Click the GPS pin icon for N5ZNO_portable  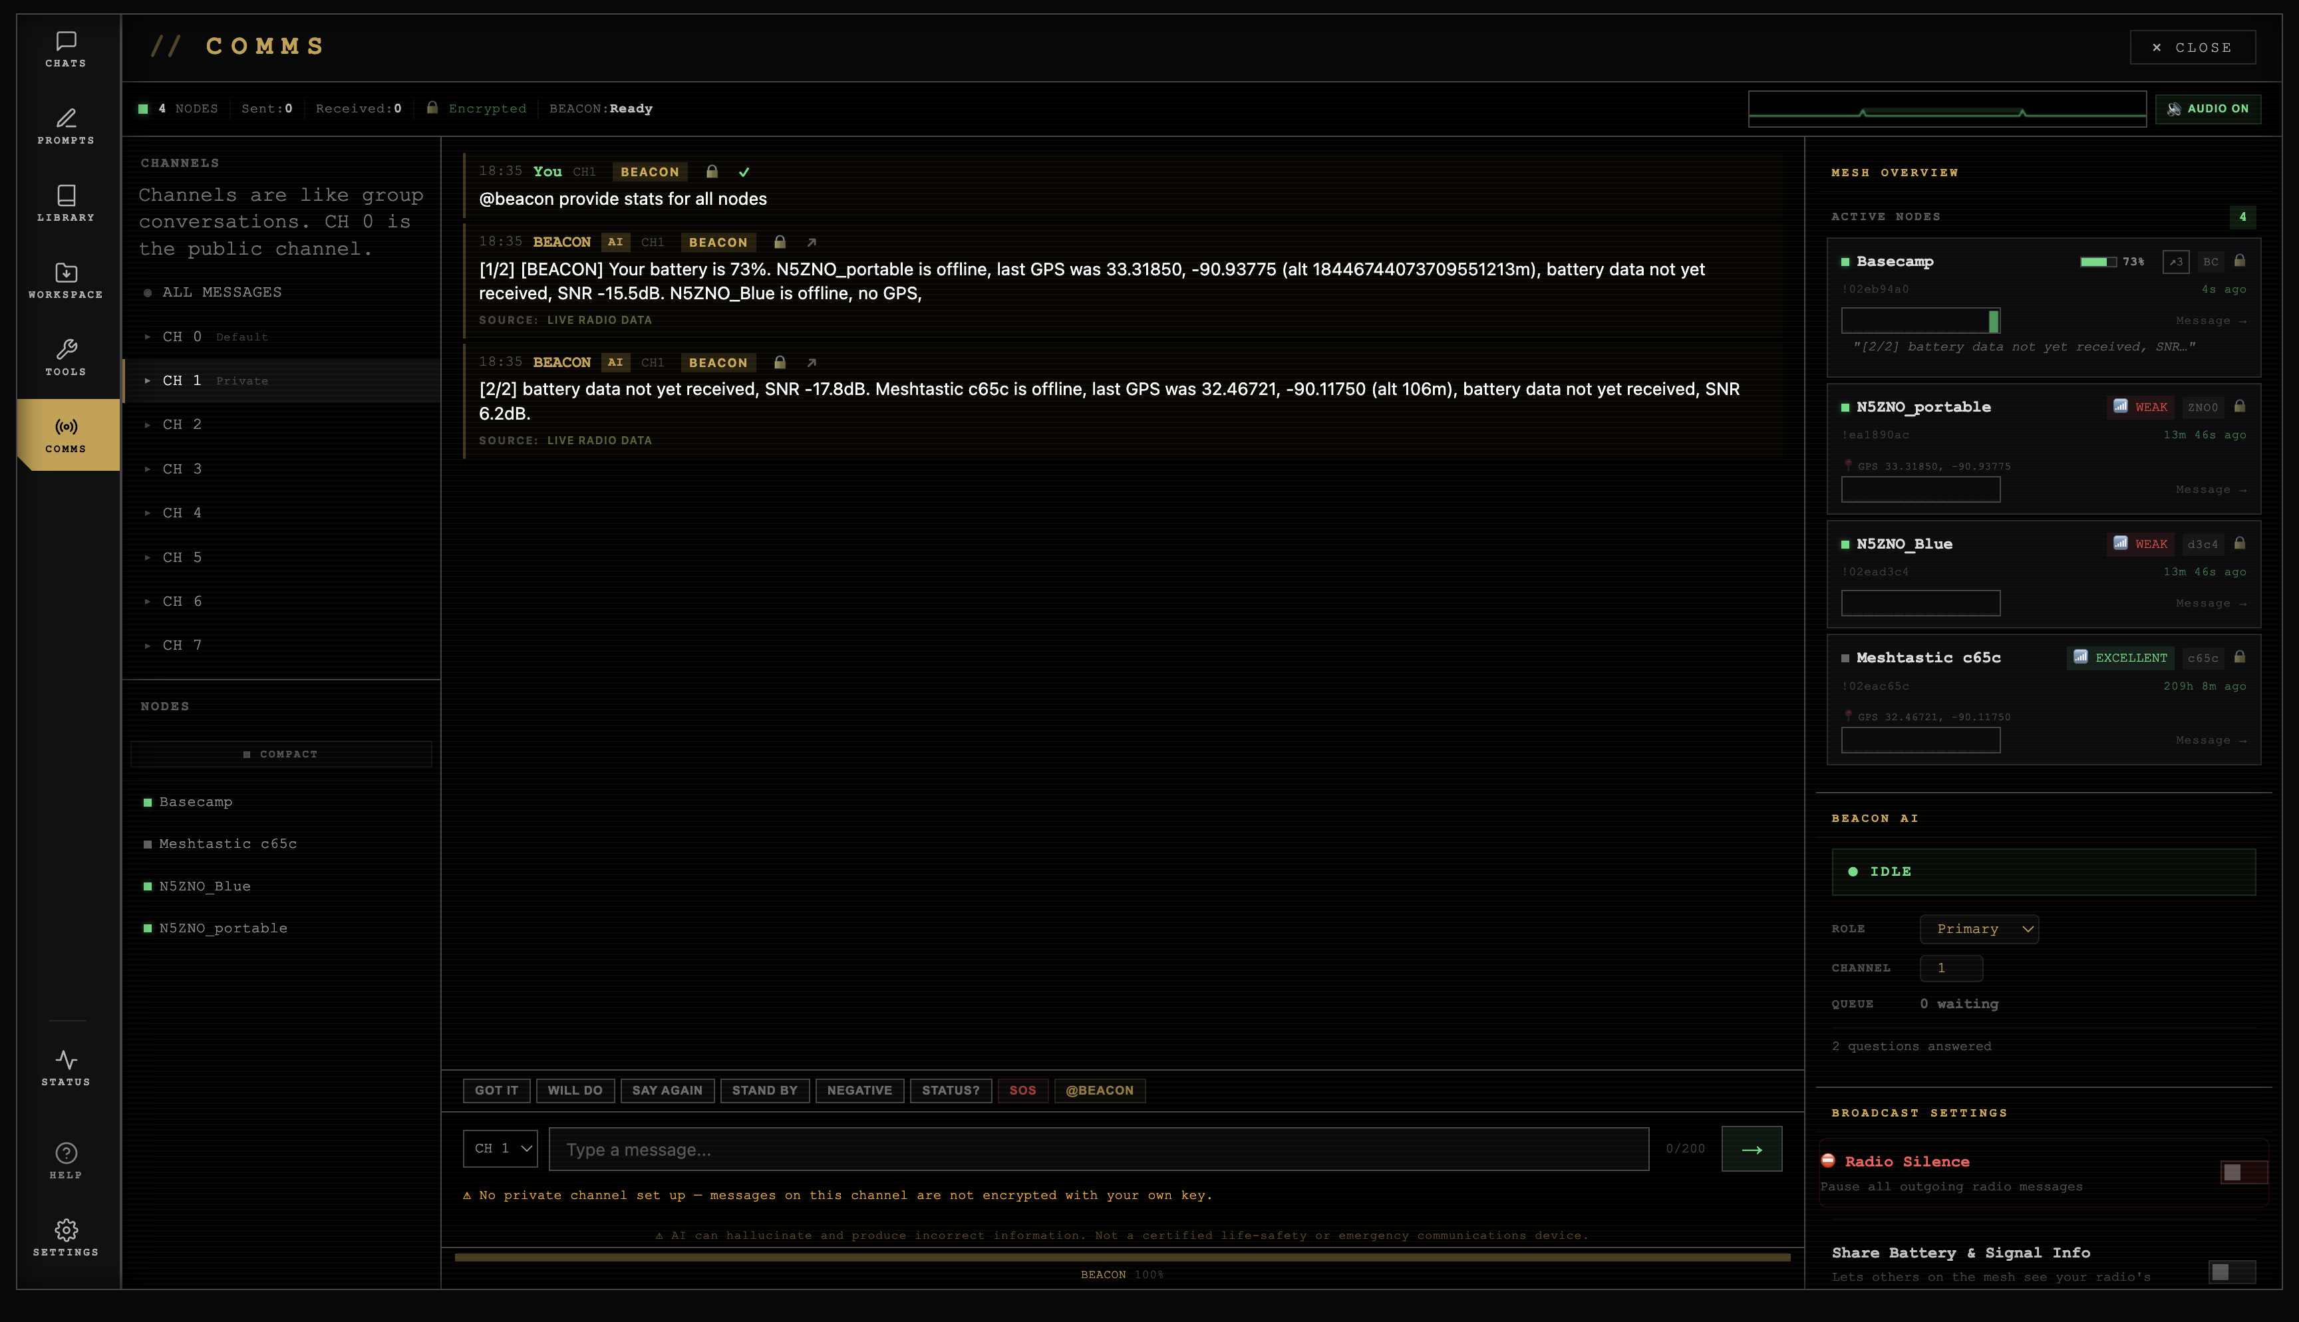pyautogui.click(x=1848, y=465)
